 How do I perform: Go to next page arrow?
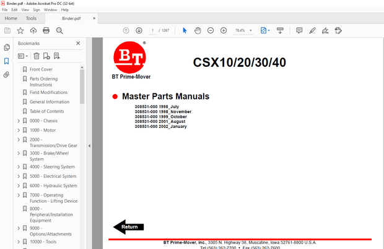pos(139,30)
